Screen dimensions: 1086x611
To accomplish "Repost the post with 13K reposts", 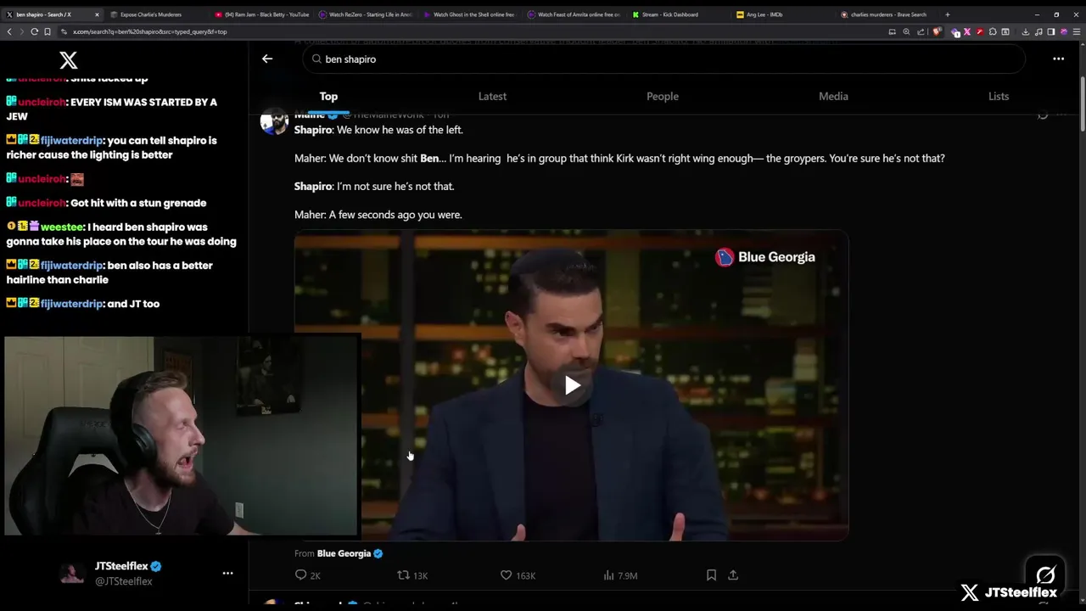I will [412, 575].
